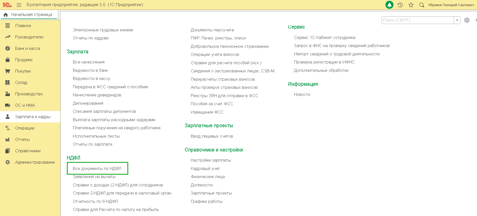This screenshot has width=477, height=216.
Task: Open Электронные трудовые книжки
Action: click(103, 30)
